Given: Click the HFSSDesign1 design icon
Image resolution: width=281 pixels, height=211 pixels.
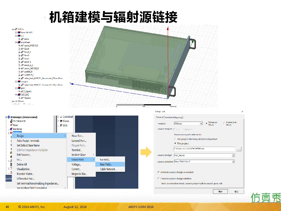Looking at the screenshot, I should pyautogui.click(x=9, y=117).
